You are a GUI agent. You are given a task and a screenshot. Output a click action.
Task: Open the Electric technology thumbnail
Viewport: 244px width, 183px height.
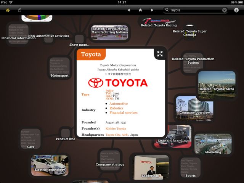click(50, 165)
